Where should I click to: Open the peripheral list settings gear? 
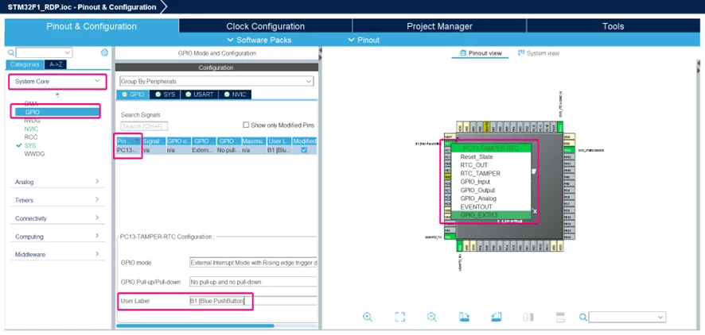pos(104,52)
